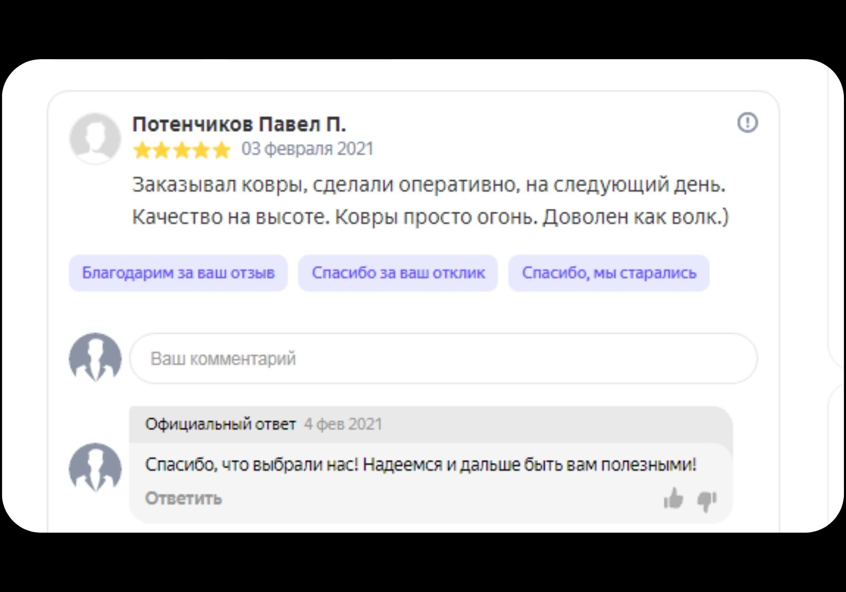This screenshot has width=846, height=592.
Task: Click the avatar beside the official reply
Action: (x=95, y=468)
